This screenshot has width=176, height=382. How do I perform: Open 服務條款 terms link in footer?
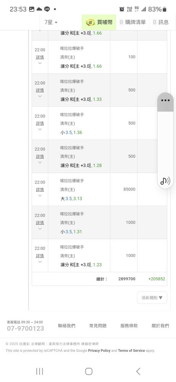point(129,326)
